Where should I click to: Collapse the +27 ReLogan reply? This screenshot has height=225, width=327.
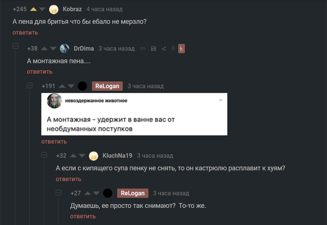58,192
